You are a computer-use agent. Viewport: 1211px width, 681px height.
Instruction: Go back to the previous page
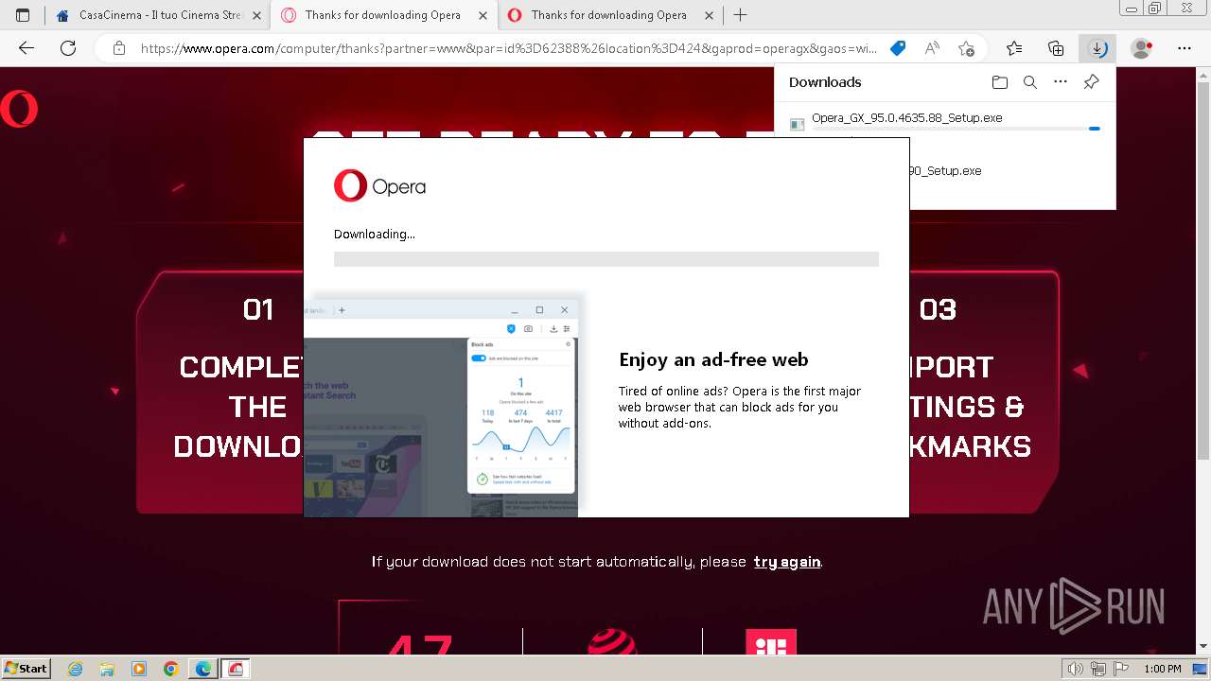pos(26,48)
